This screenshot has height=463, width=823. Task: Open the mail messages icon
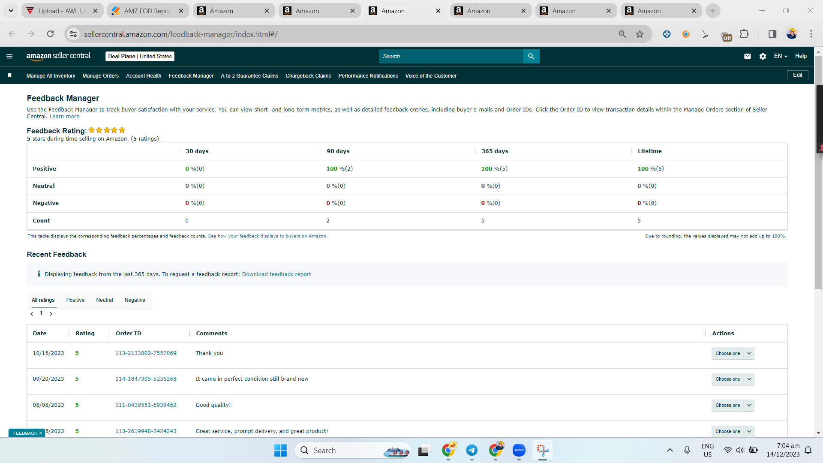tap(748, 56)
